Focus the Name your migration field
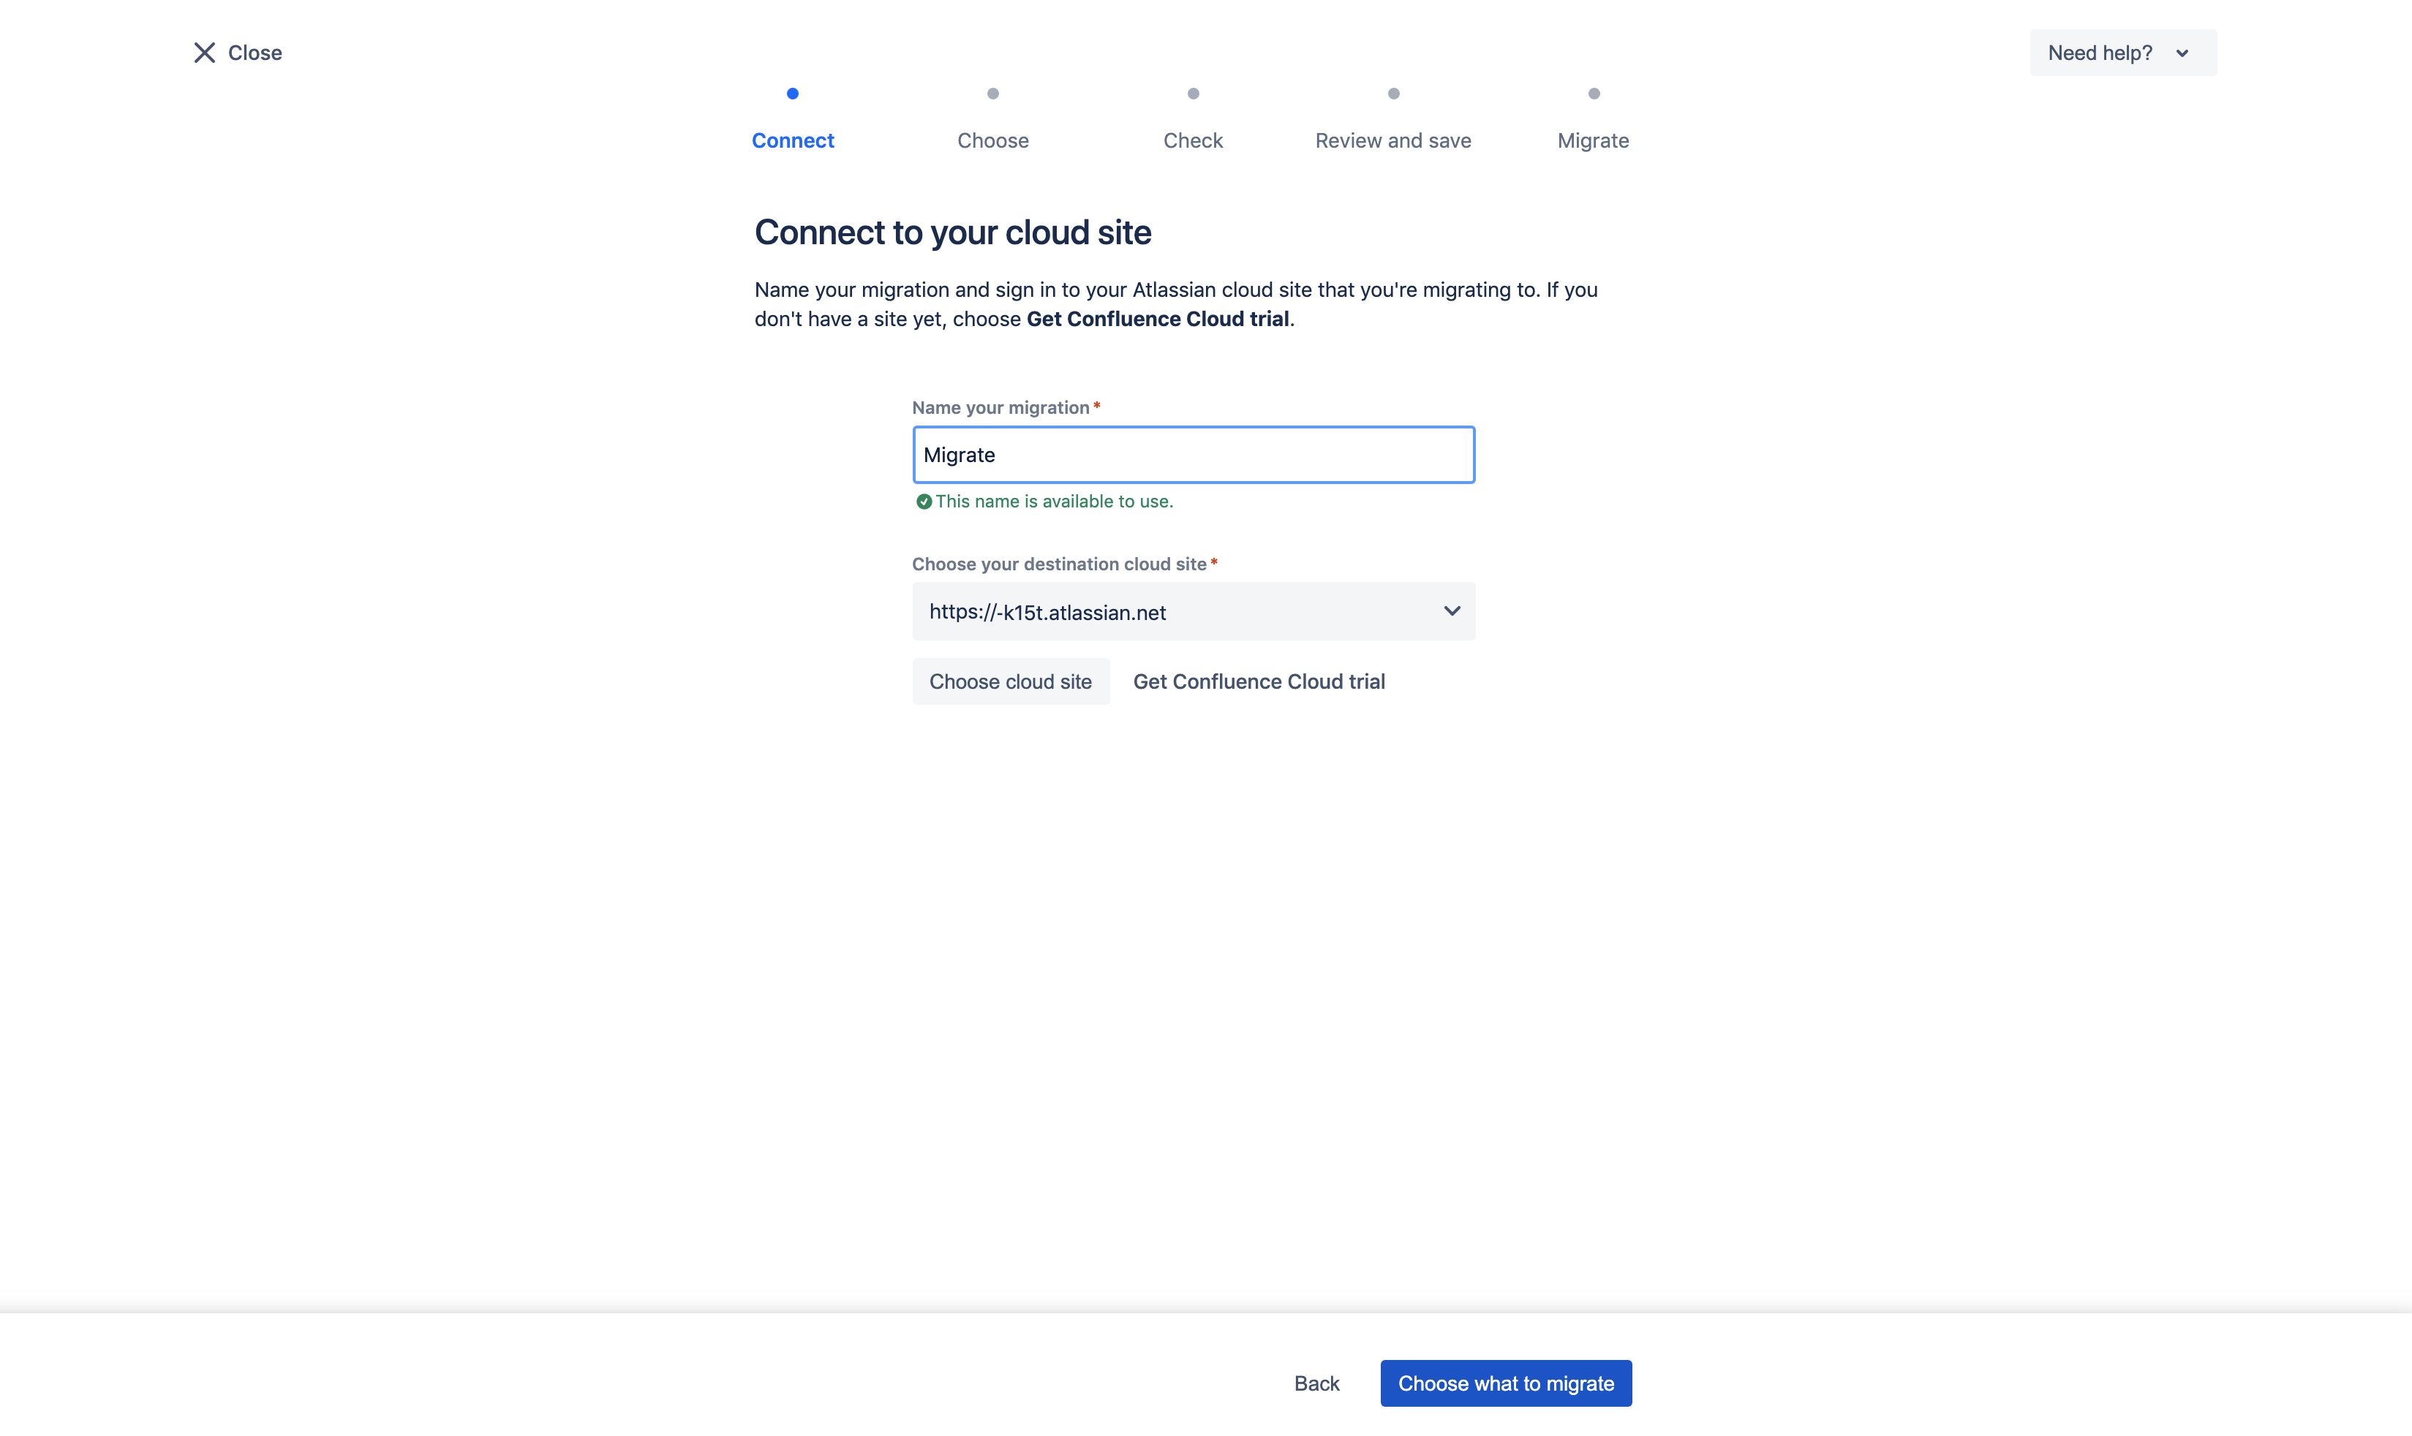Viewport: 2412px width, 1436px height. [1192, 455]
